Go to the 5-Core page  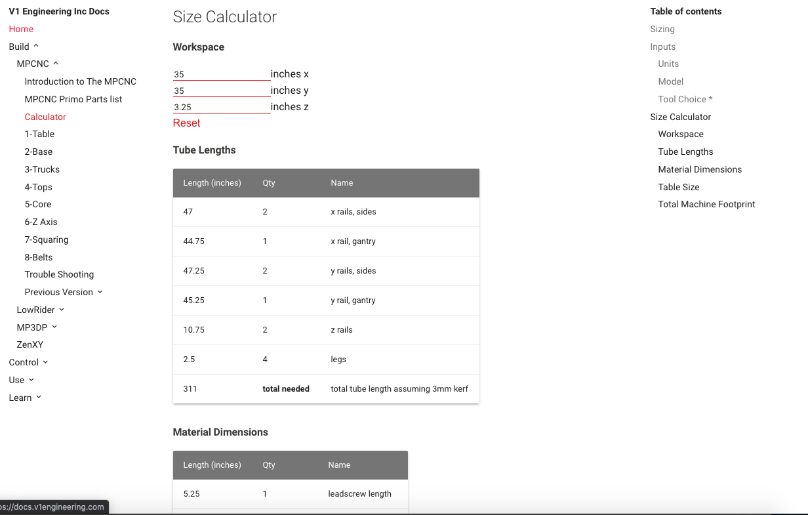[x=38, y=204]
